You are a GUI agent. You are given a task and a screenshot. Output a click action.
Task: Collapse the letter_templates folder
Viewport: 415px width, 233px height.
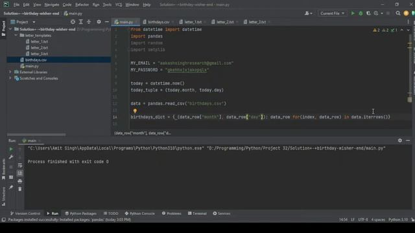point(16,35)
